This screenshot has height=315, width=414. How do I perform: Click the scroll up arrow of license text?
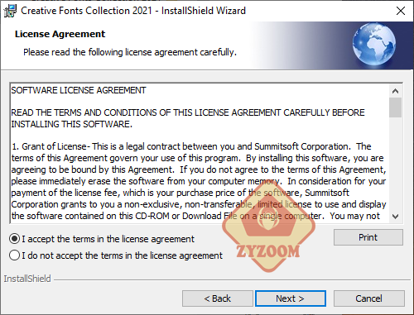point(395,91)
